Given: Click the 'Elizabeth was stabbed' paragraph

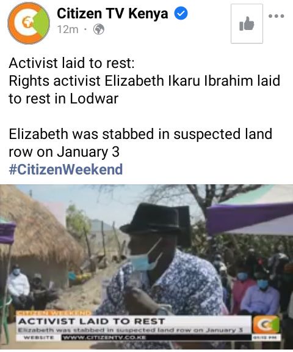Looking at the screenshot, I should (x=140, y=143).
